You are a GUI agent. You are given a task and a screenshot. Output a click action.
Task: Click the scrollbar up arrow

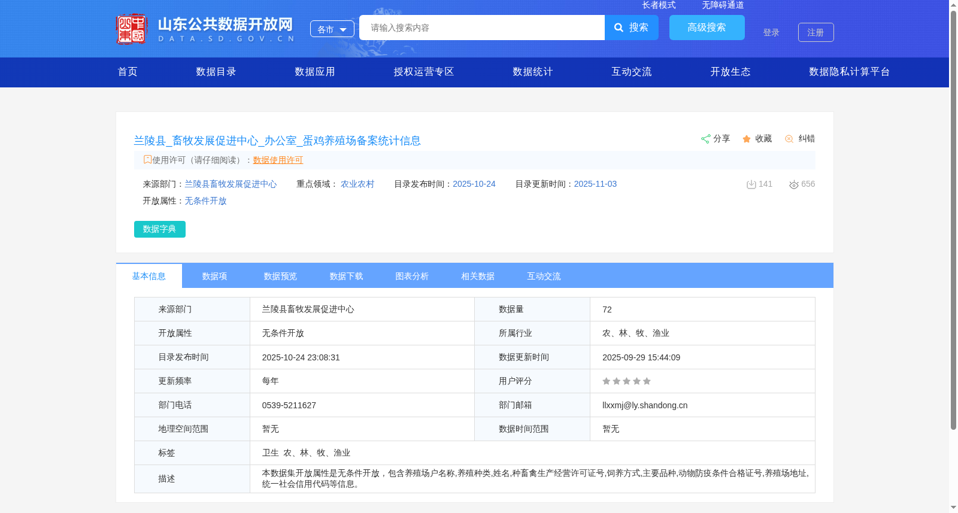click(x=953, y=5)
